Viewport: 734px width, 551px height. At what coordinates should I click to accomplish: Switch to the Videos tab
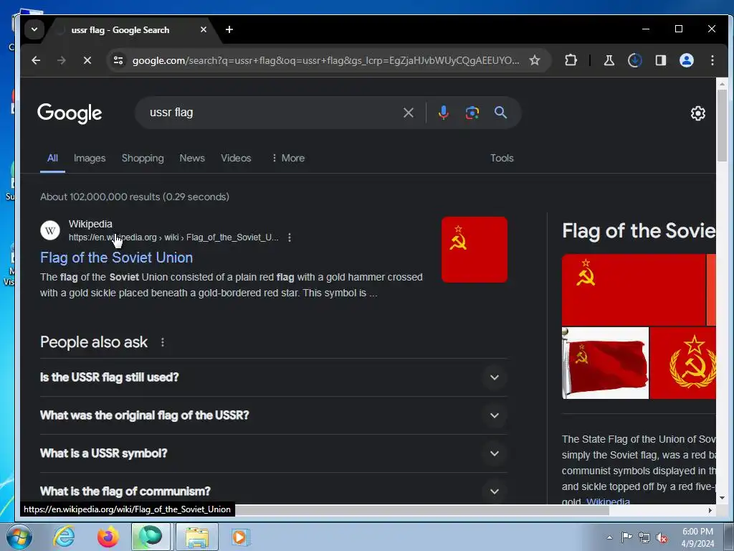click(x=236, y=158)
